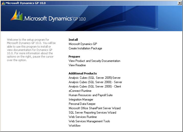Click the Prepare section heading
The width and height of the screenshot is (183, 132).
point(74,57)
